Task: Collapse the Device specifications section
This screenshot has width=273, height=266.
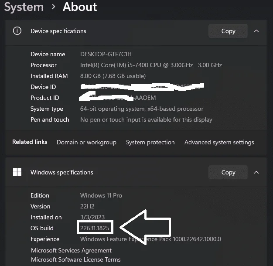Action: (256, 31)
